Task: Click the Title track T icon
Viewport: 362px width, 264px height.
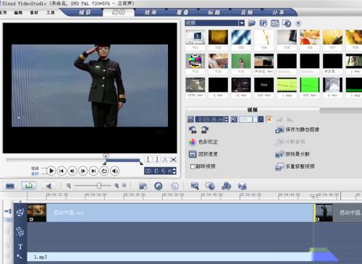Action: [20, 247]
